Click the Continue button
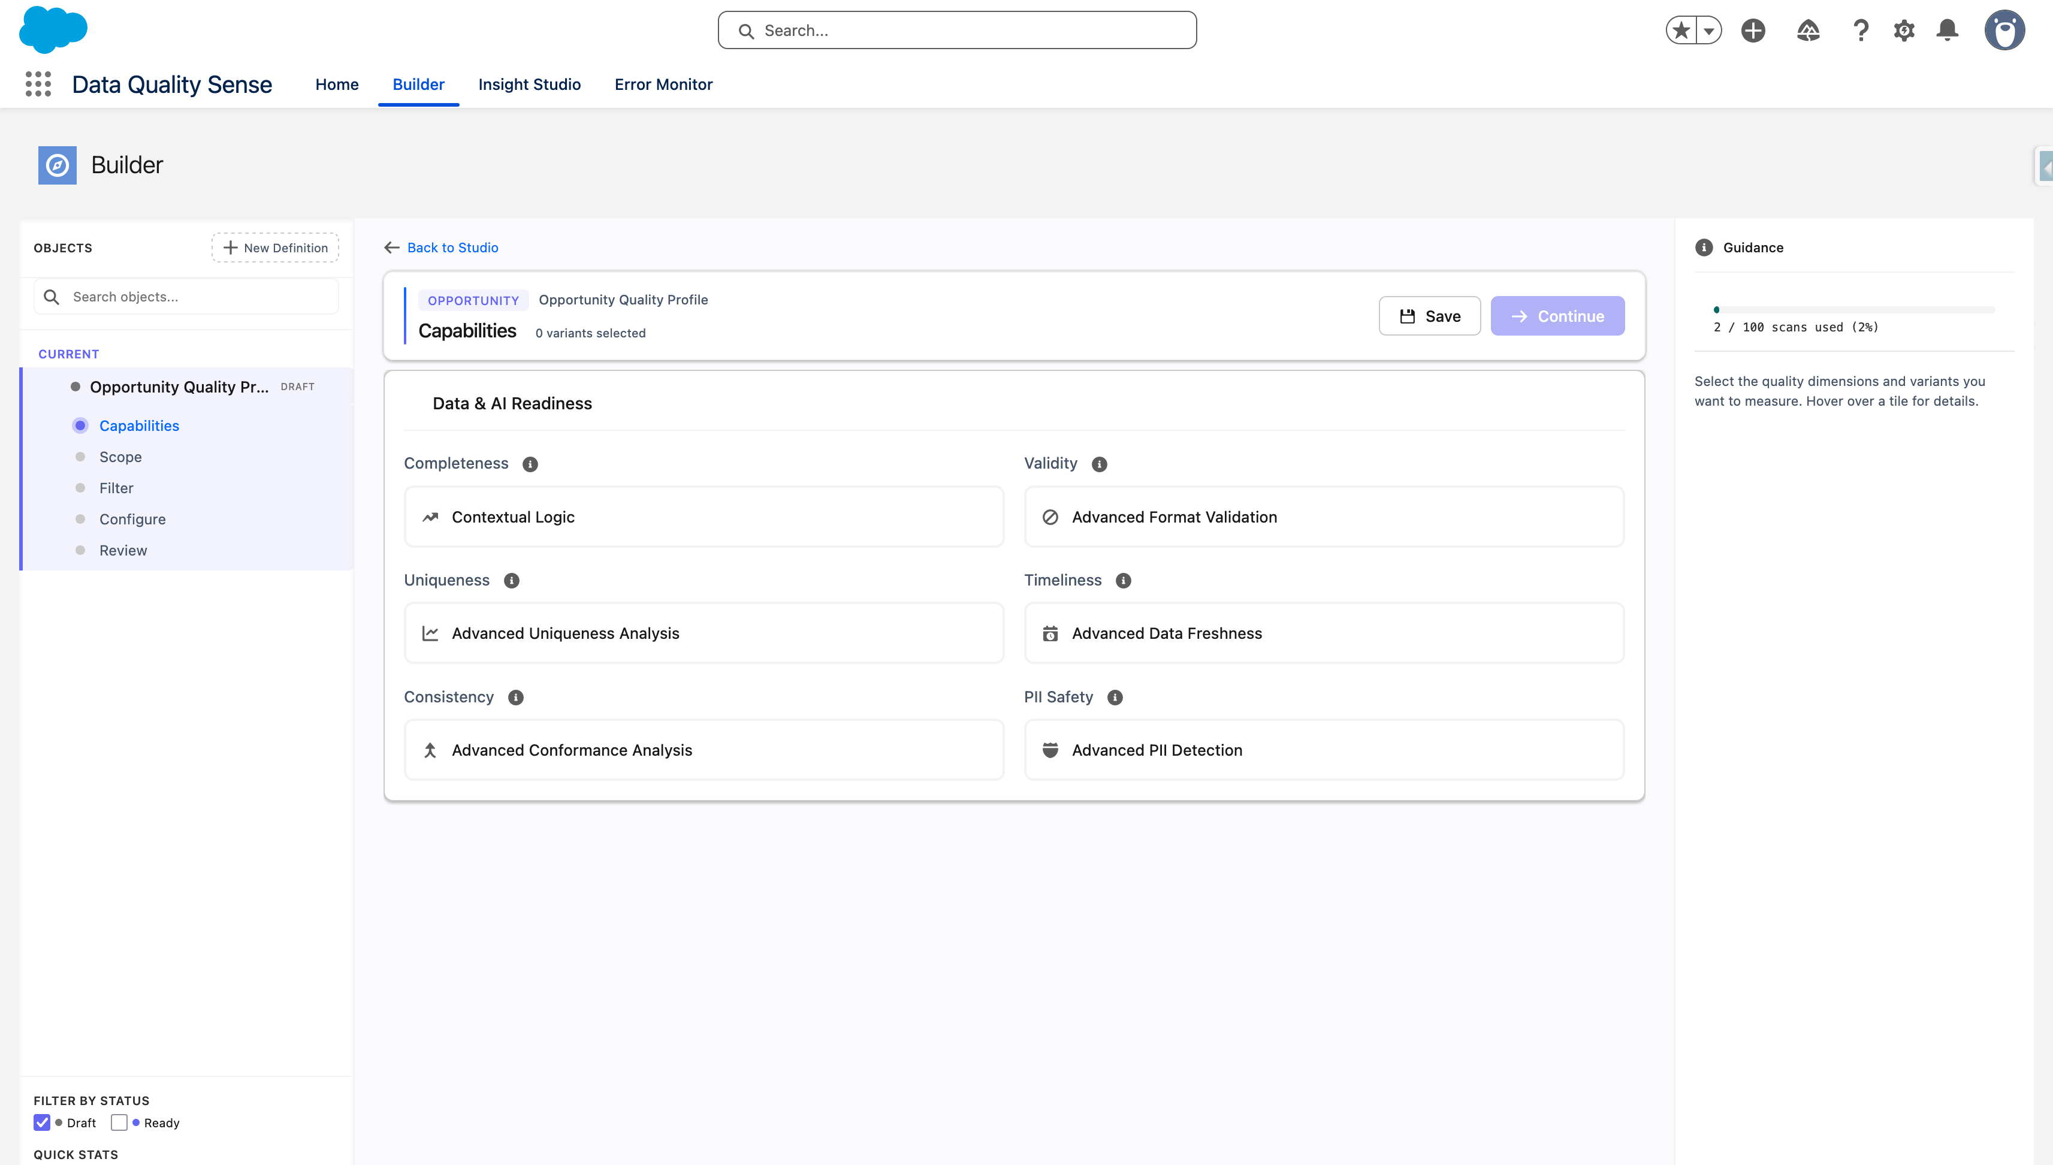This screenshot has height=1165, width=2053. [1557, 316]
